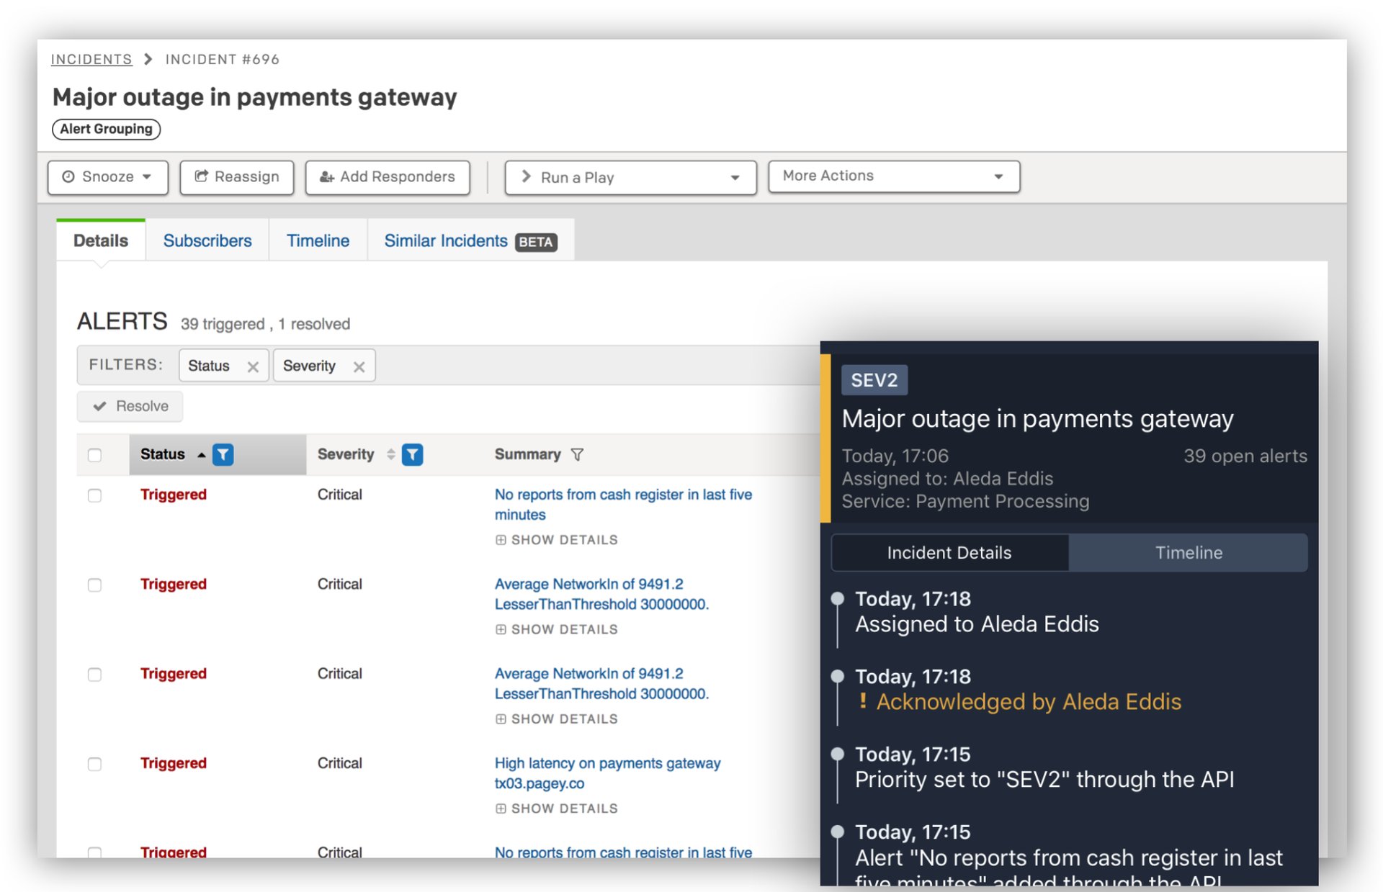
Task: Click the Summary column filter funnel icon
Action: pos(577,454)
